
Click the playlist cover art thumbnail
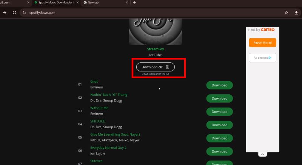point(156,32)
